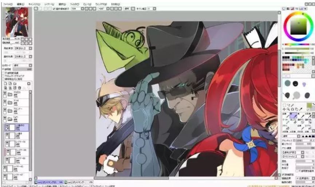Hide layer レイヤー47 eye icon

[x=5, y=175]
